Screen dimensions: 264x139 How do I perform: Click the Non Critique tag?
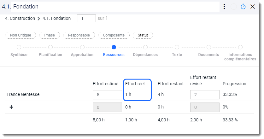tap(21, 35)
